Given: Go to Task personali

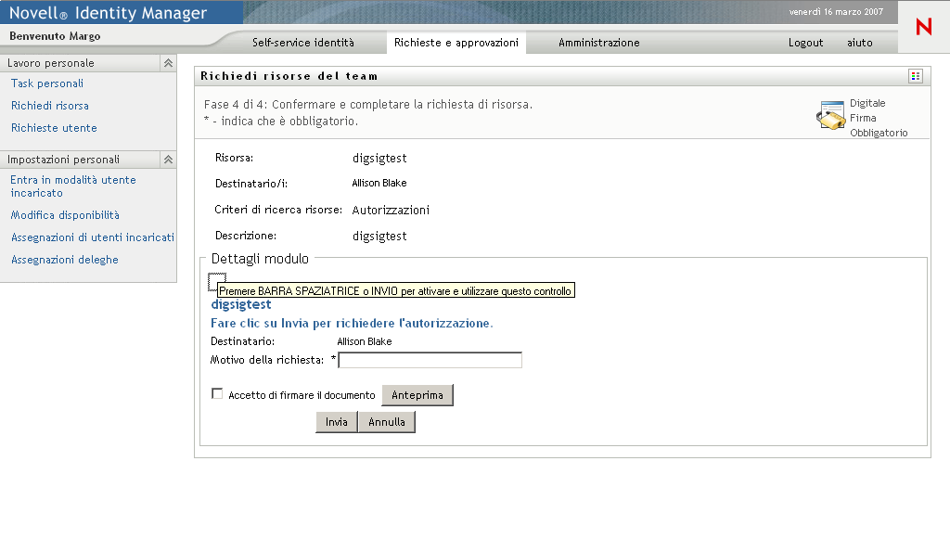Looking at the screenshot, I should click(x=47, y=83).
